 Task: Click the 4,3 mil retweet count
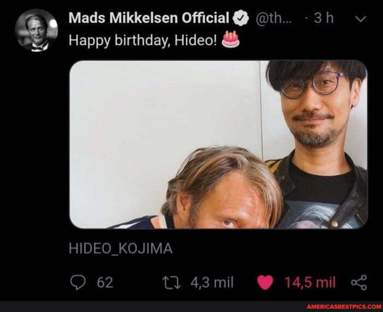212,282
